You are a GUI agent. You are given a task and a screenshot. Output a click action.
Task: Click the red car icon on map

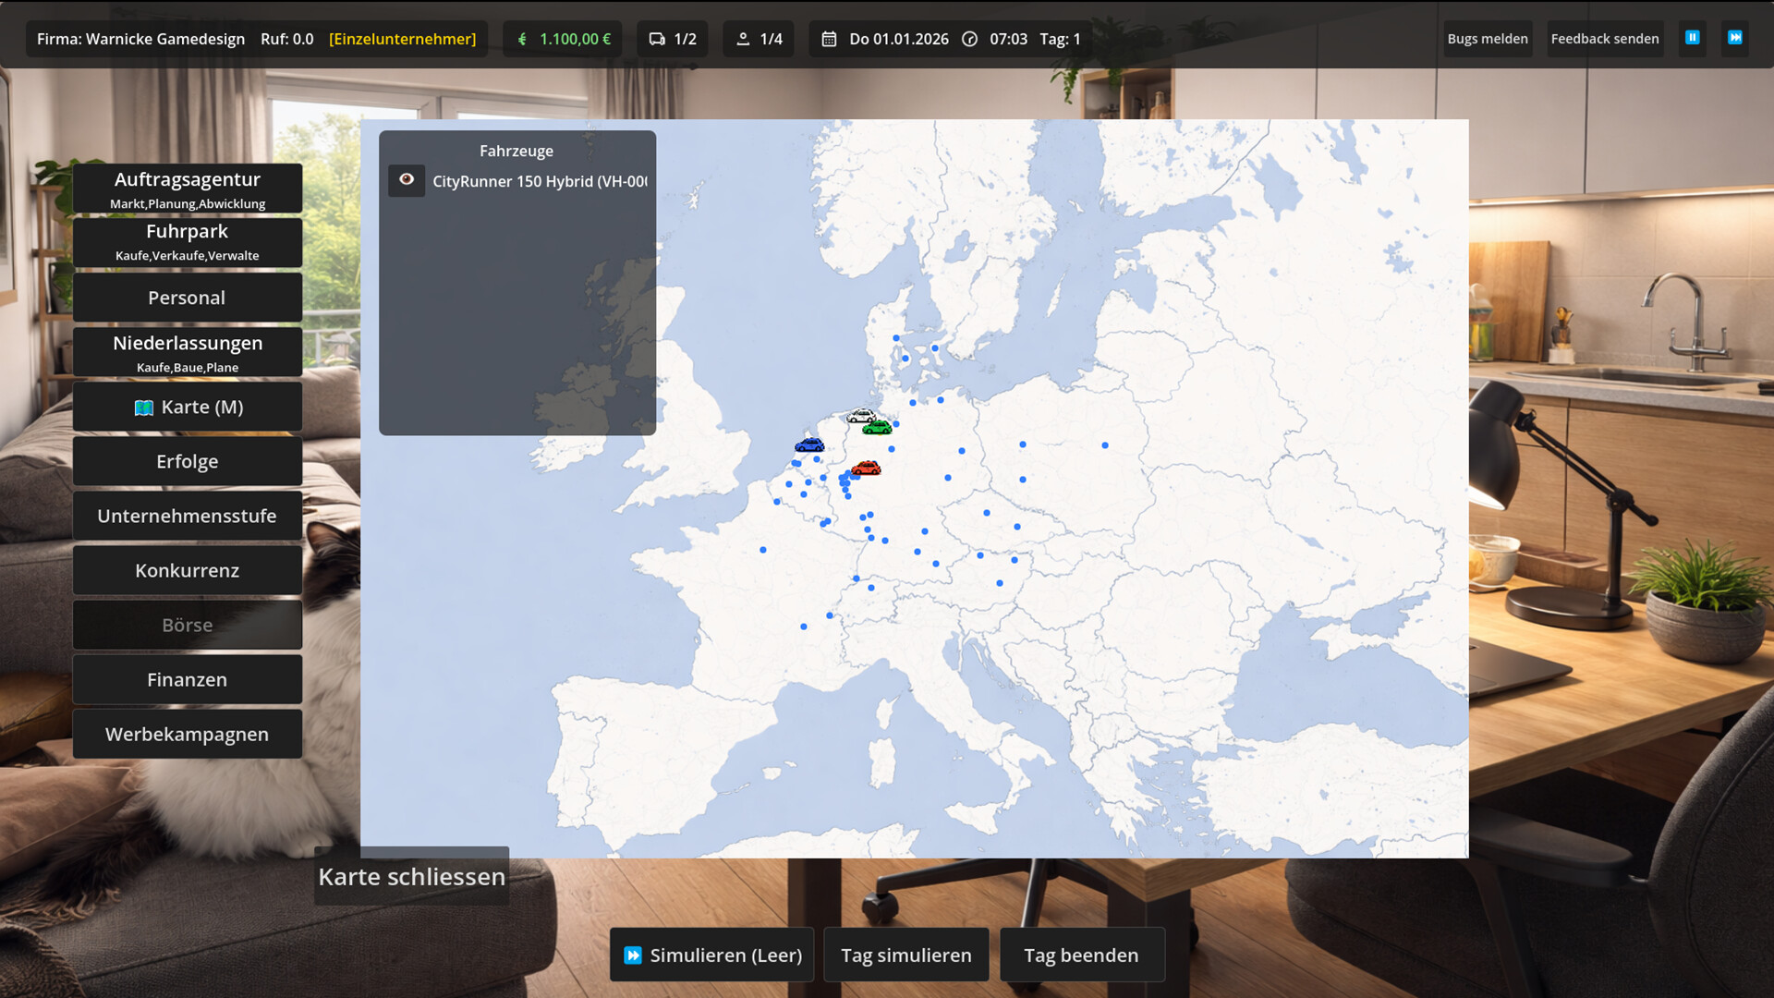coord(866,469)
